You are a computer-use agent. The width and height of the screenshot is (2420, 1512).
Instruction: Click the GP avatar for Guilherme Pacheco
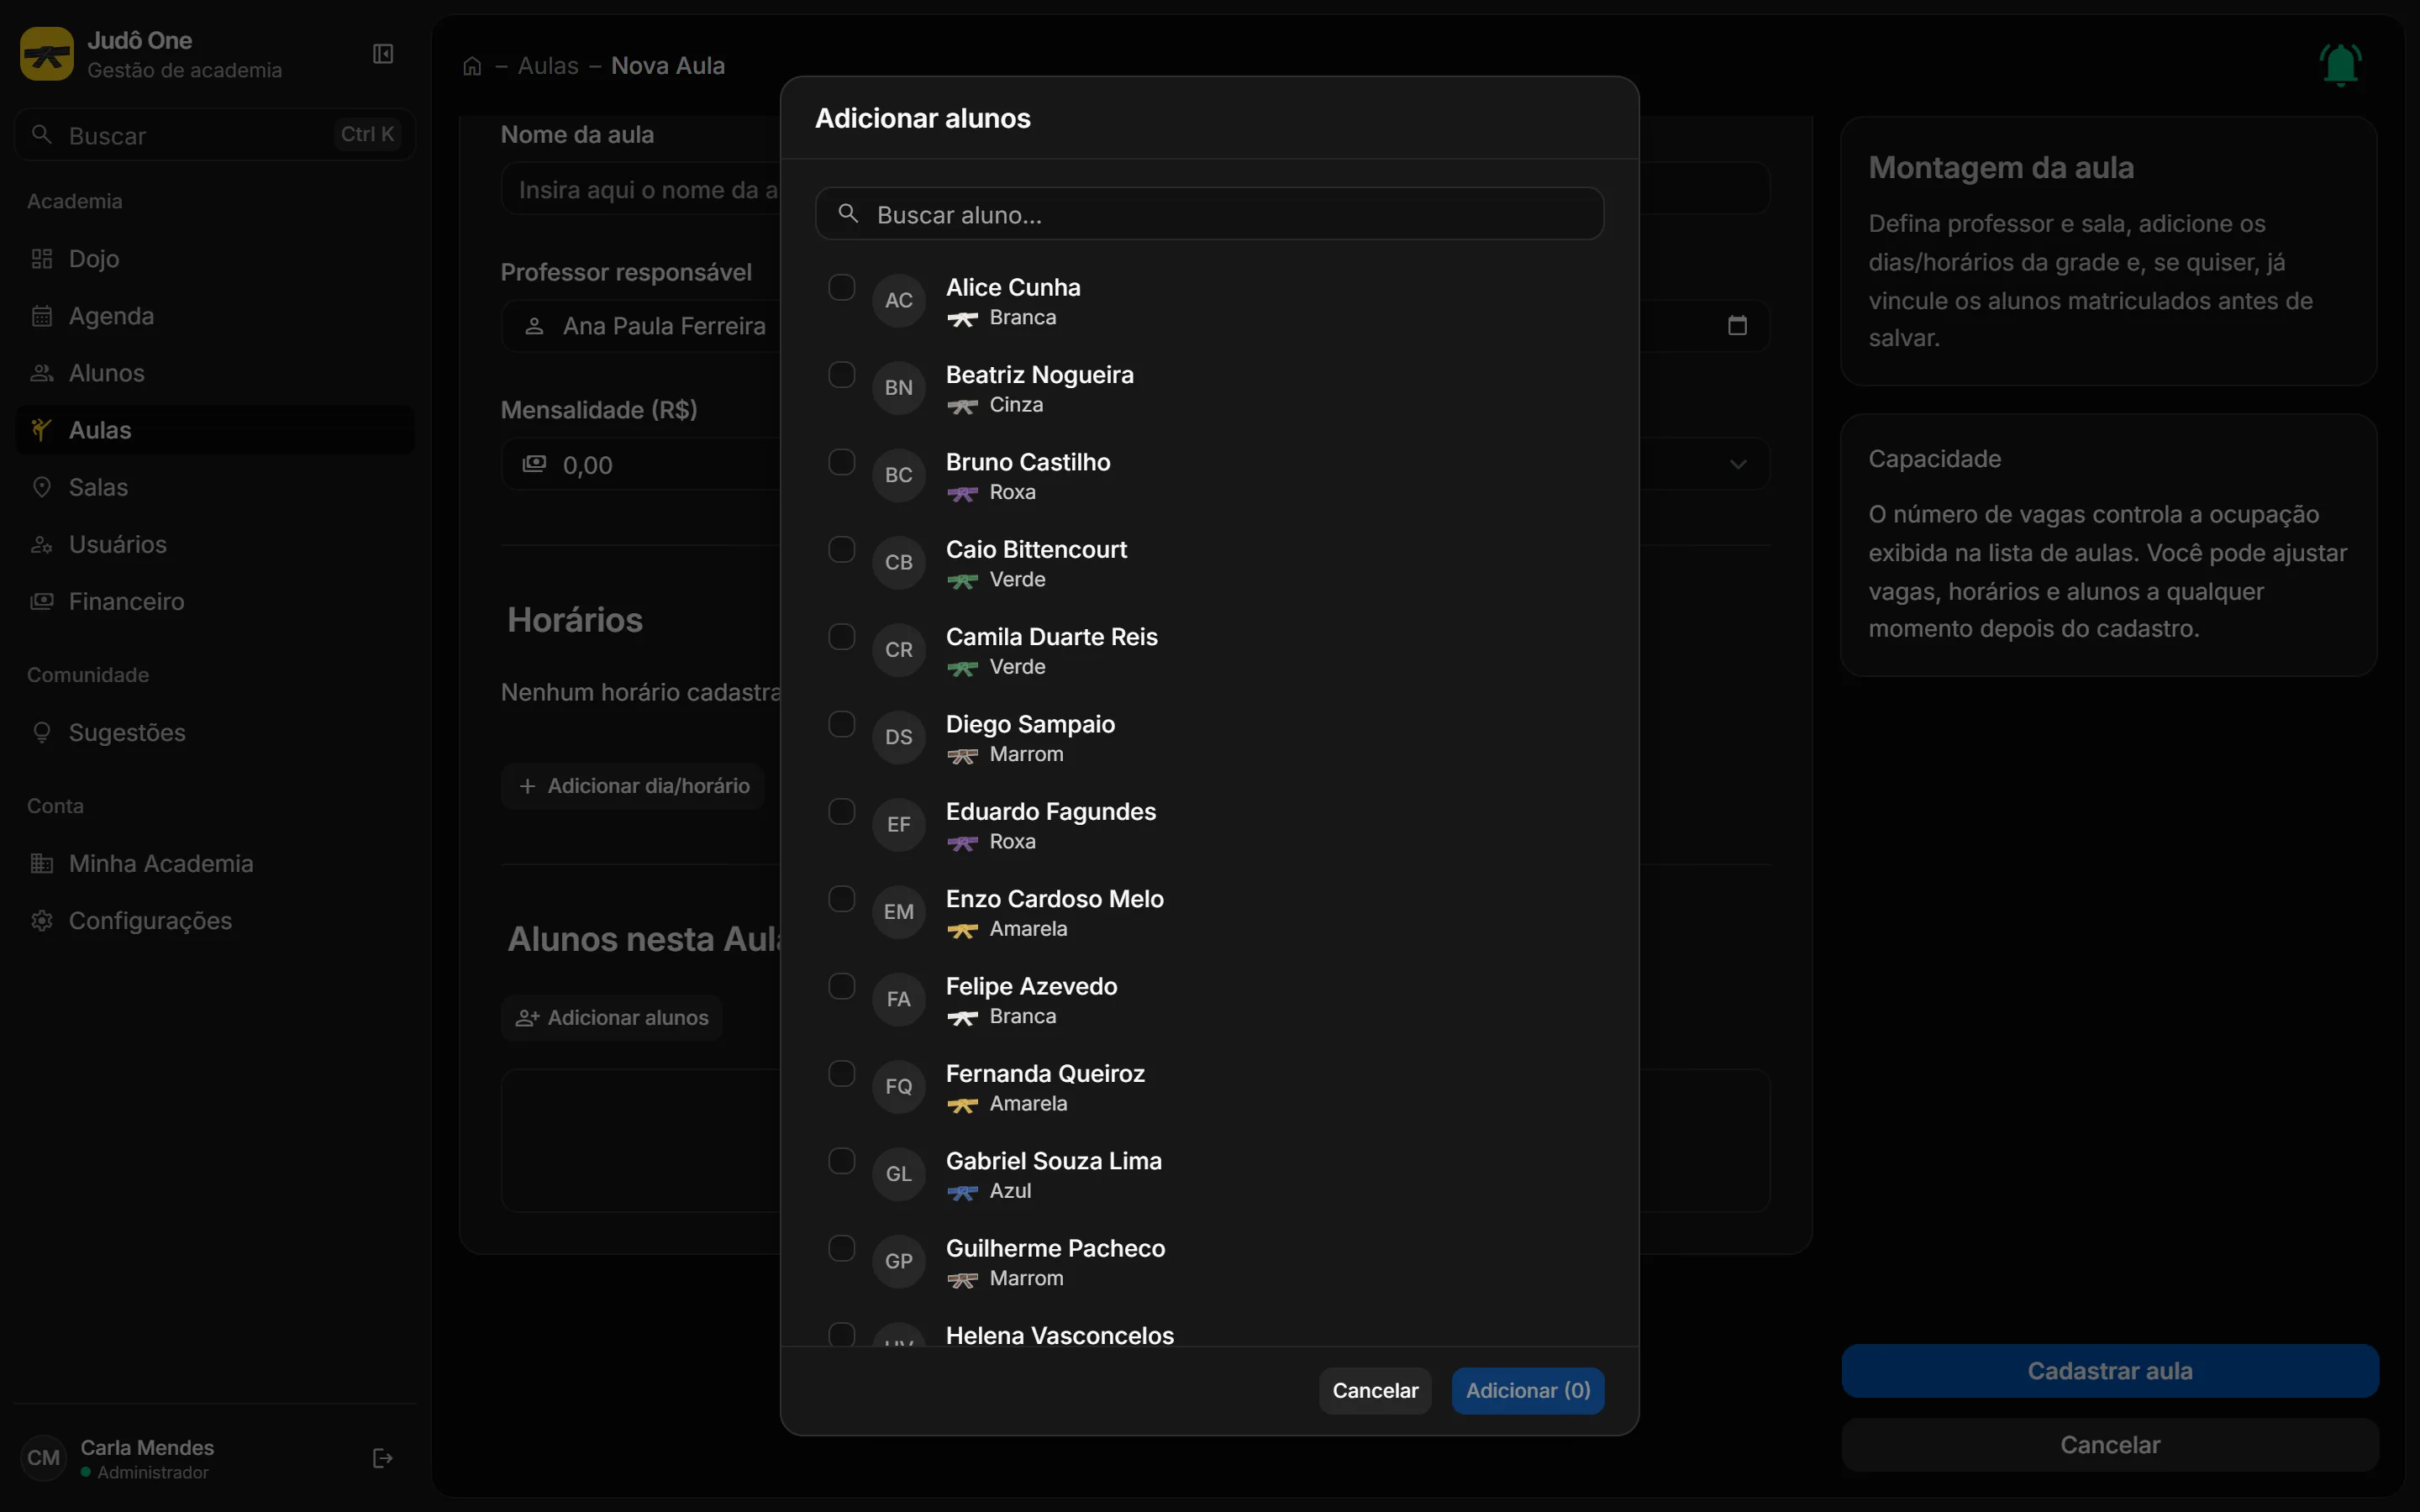[899, 1261]
